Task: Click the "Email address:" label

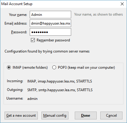Action: [16, 23]
